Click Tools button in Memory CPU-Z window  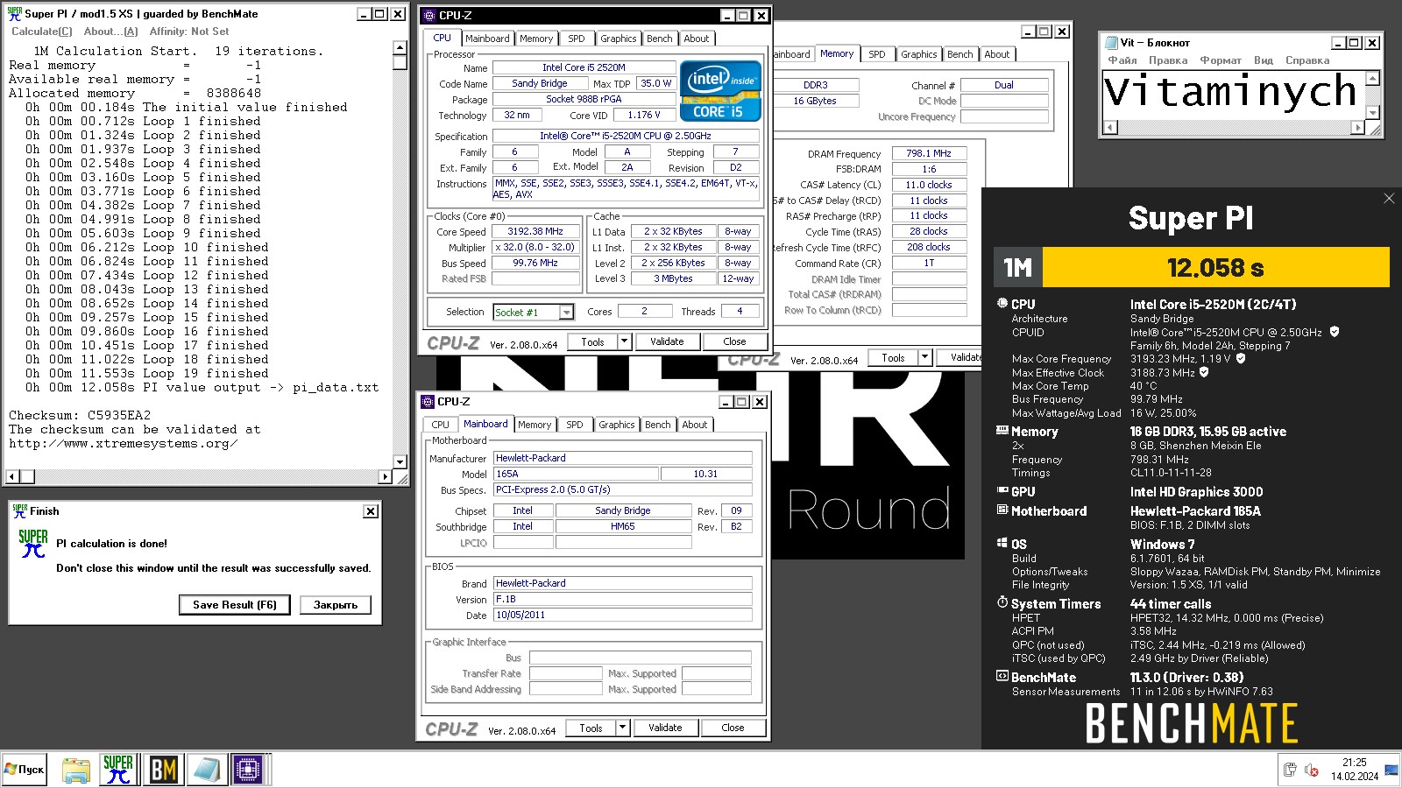click(893, 357)
